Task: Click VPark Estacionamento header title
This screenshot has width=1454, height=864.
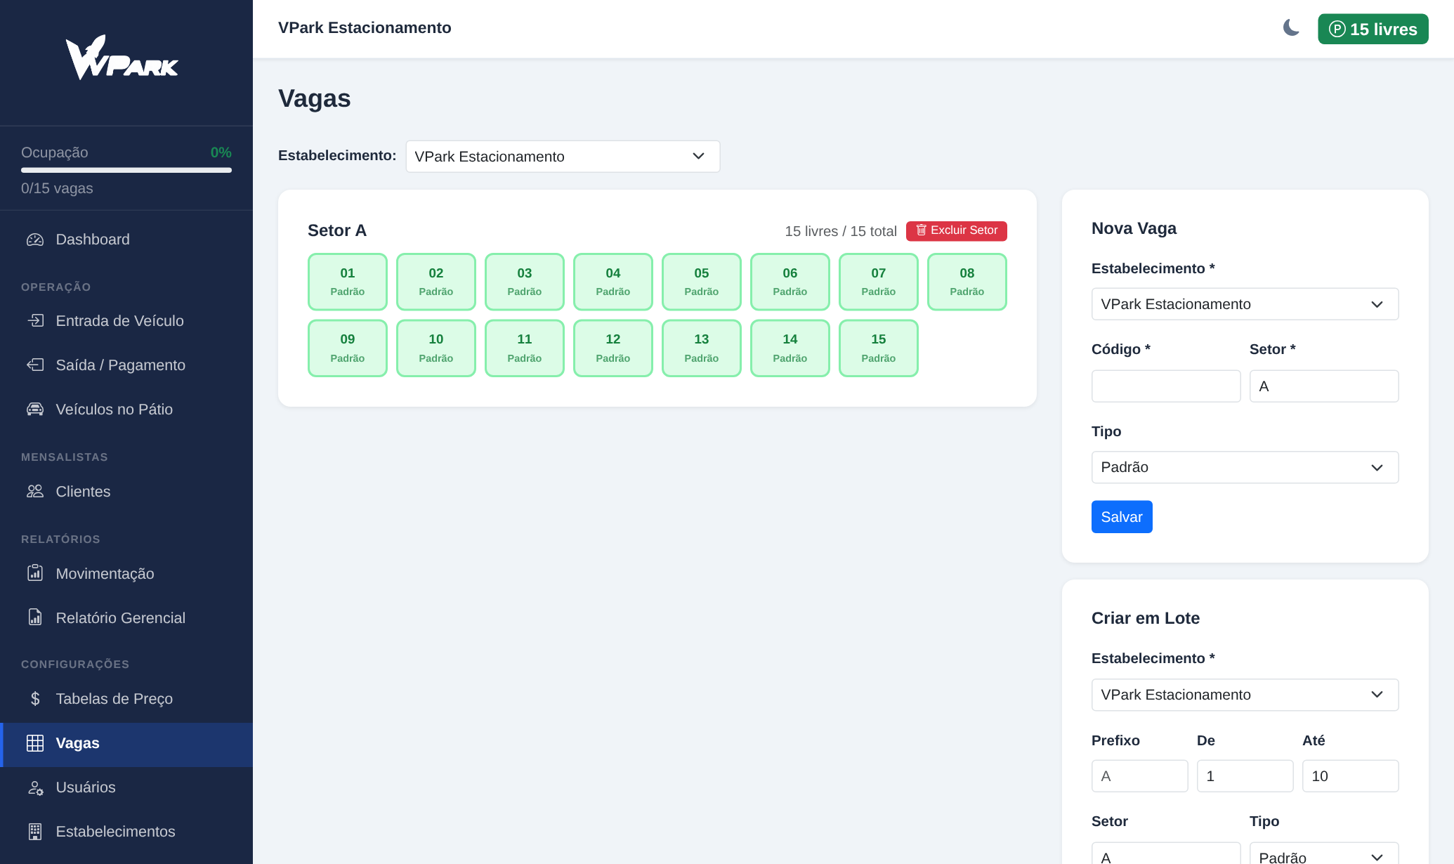Action: [x=365, y=28]
